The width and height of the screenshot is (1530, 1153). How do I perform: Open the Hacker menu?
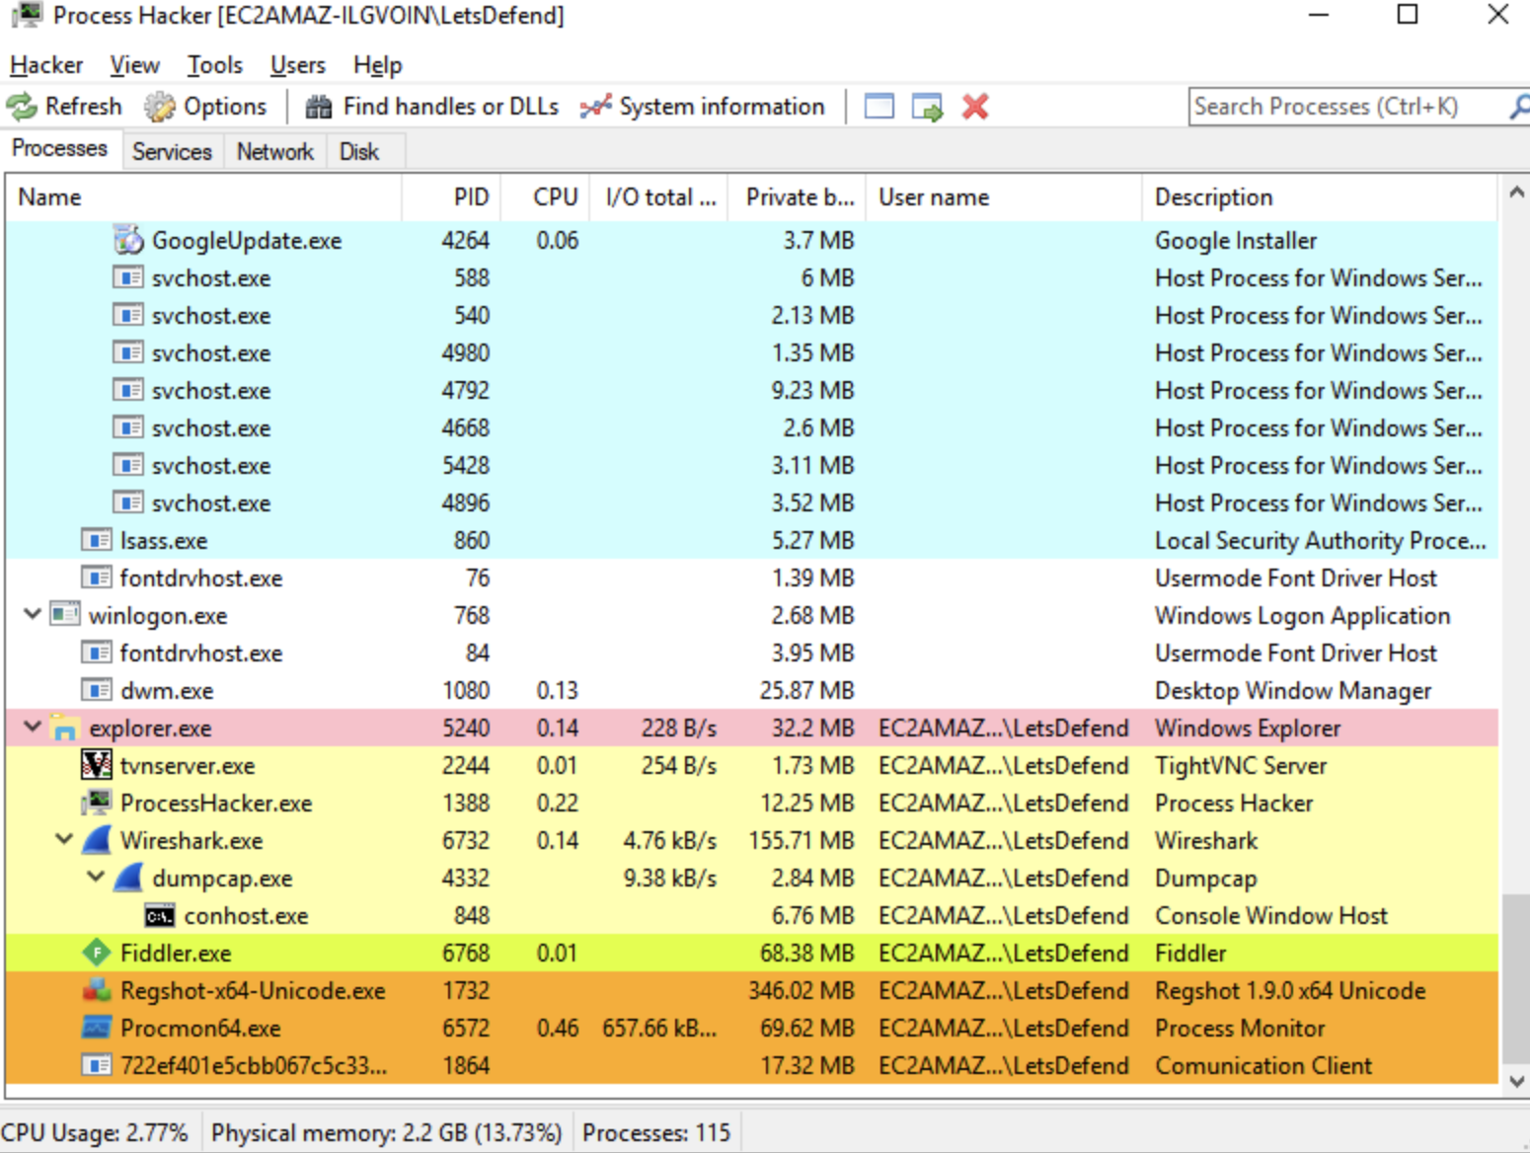click(46, 65)
